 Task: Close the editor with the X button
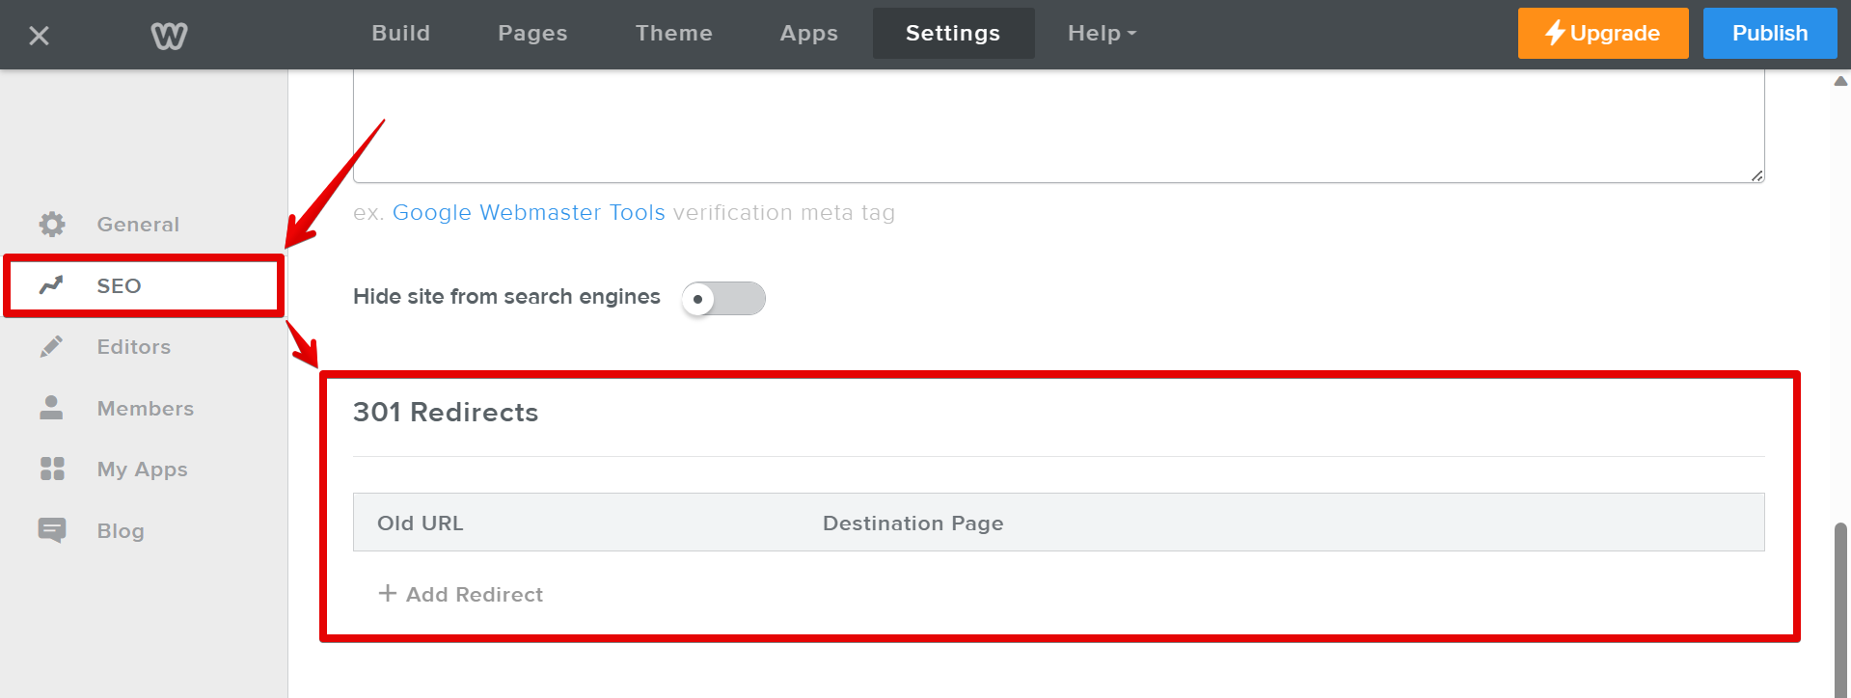pyautogui.click(x=39, y=36)
